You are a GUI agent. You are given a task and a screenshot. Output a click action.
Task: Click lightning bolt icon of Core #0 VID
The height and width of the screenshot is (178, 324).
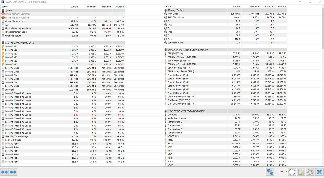3,46
